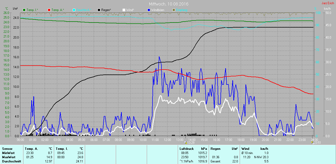
Task: Click the Temp. A. column header in table
Action: pyautogui.click(x=31, y=149)
